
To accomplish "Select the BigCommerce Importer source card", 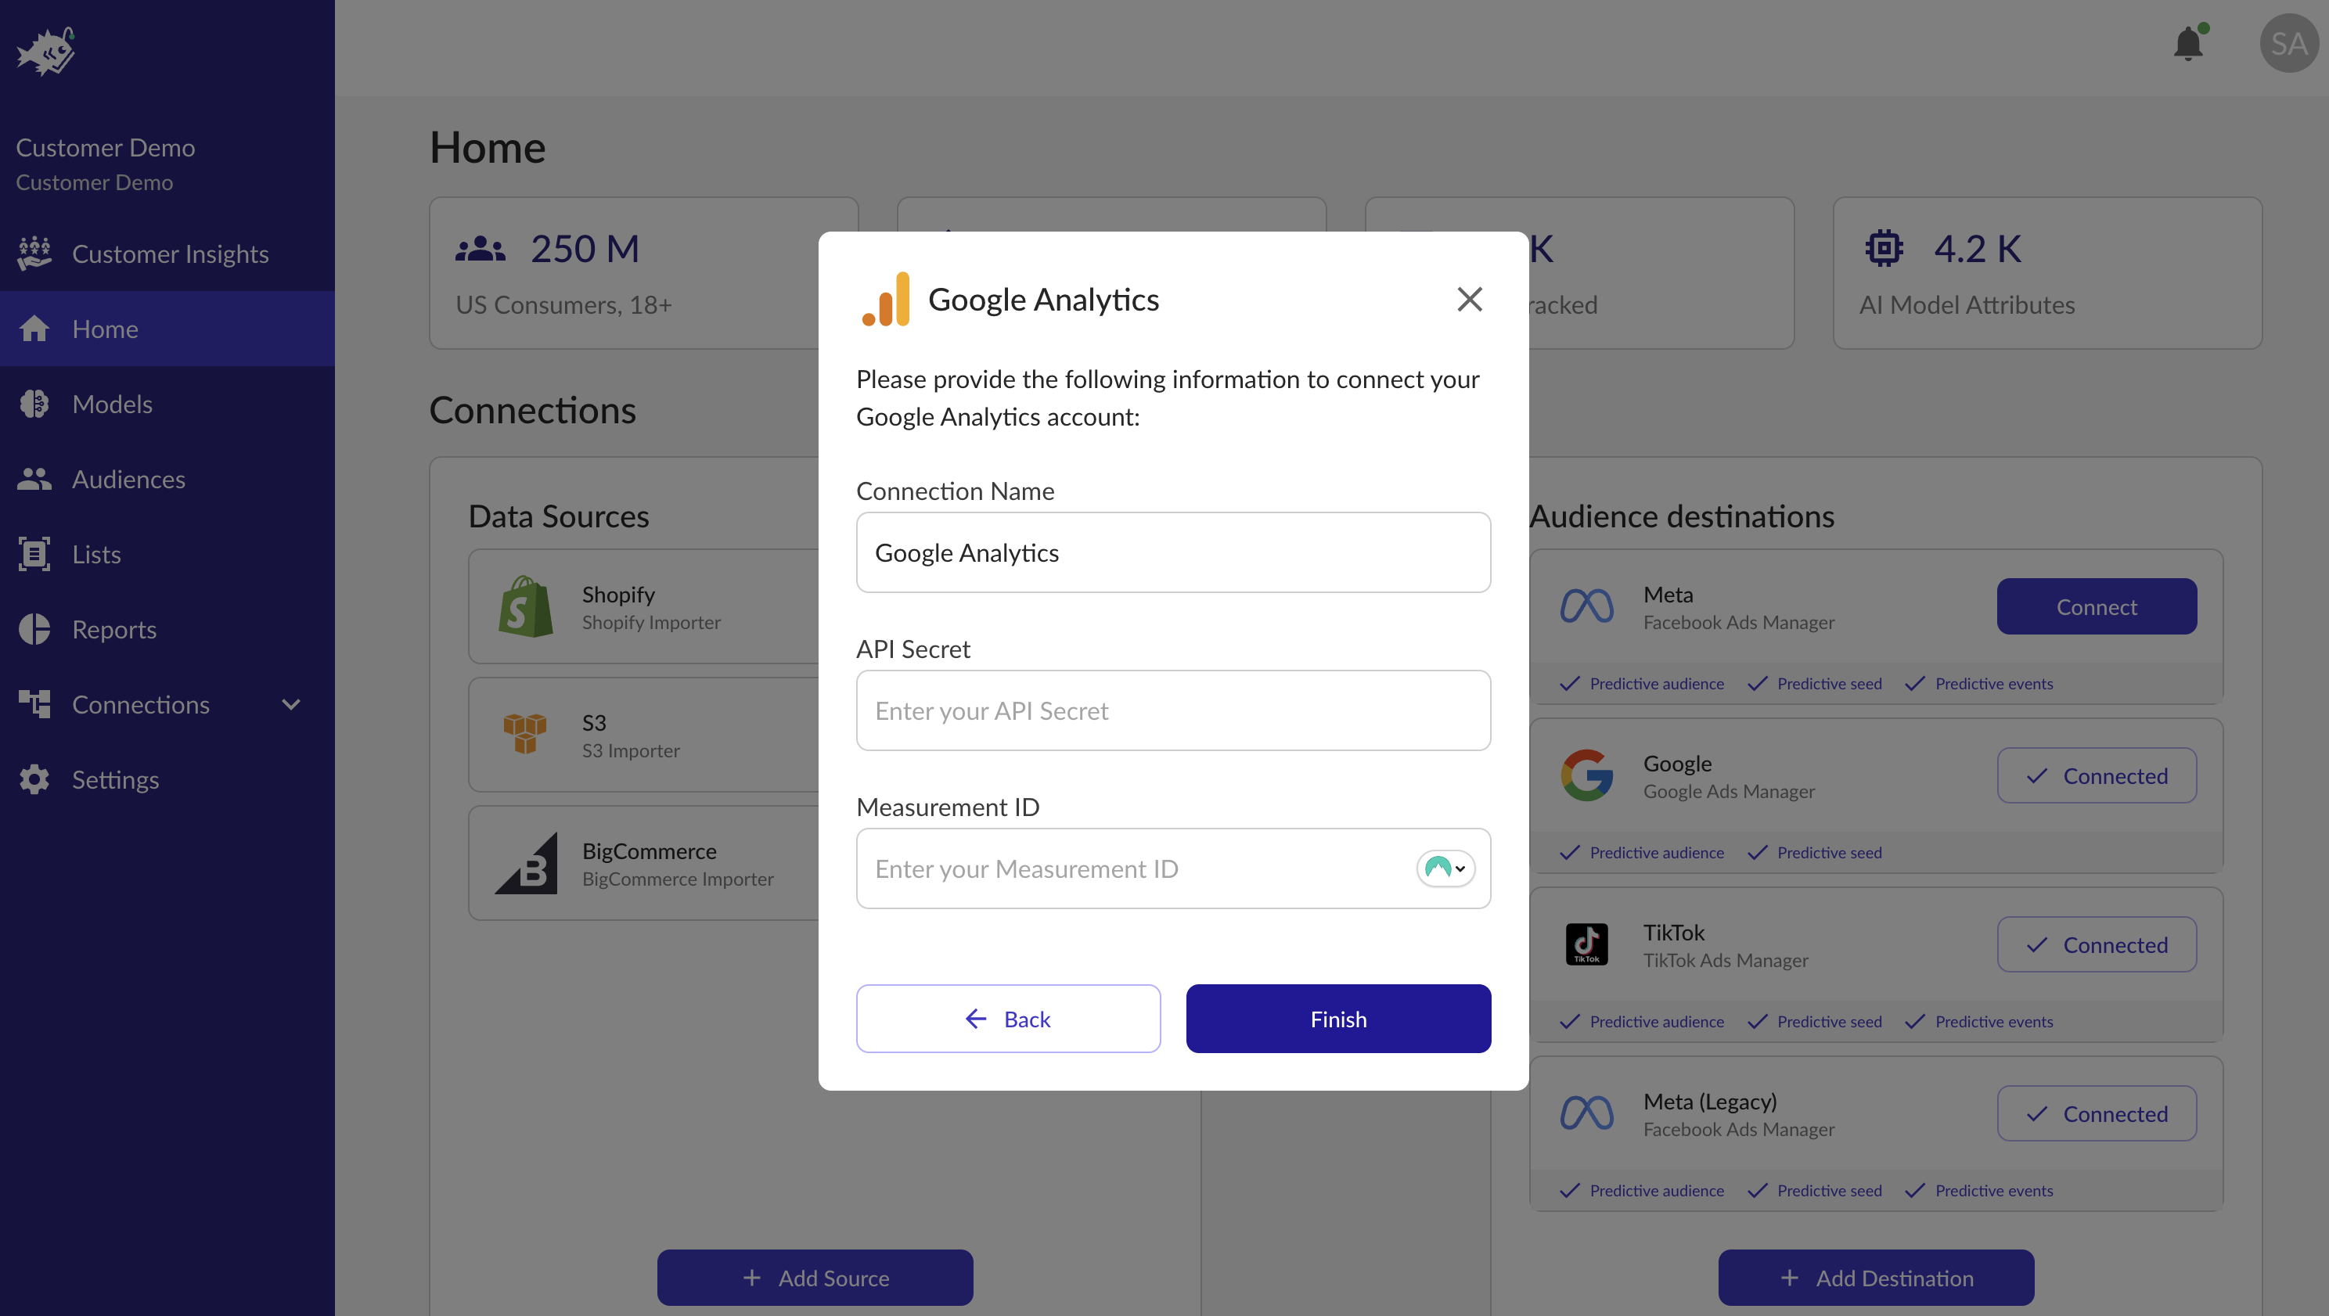I will coord(644,863).
